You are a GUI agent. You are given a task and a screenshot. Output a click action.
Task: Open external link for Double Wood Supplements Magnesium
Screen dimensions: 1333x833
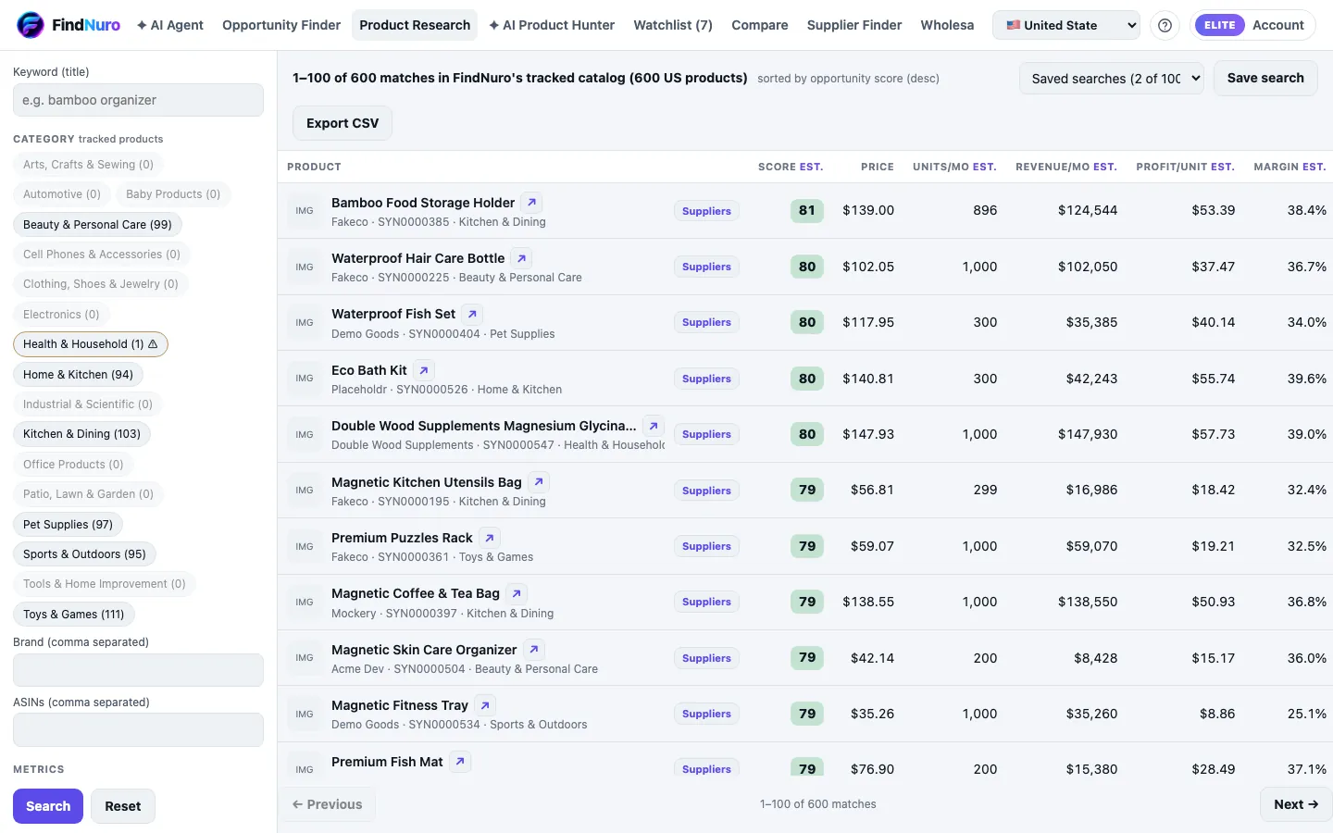coord(654,426)
